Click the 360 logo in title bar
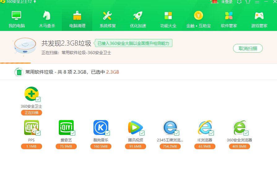Viewport: 277px width, 173px height. pyautogui.click(x=2, y=2)
